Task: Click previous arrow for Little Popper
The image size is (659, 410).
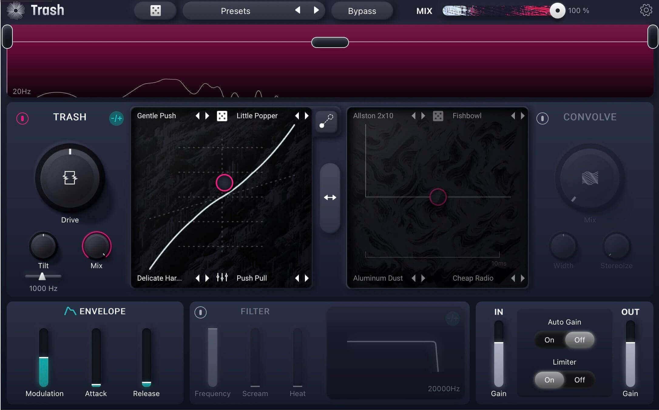Action: (x=297, y=116)
